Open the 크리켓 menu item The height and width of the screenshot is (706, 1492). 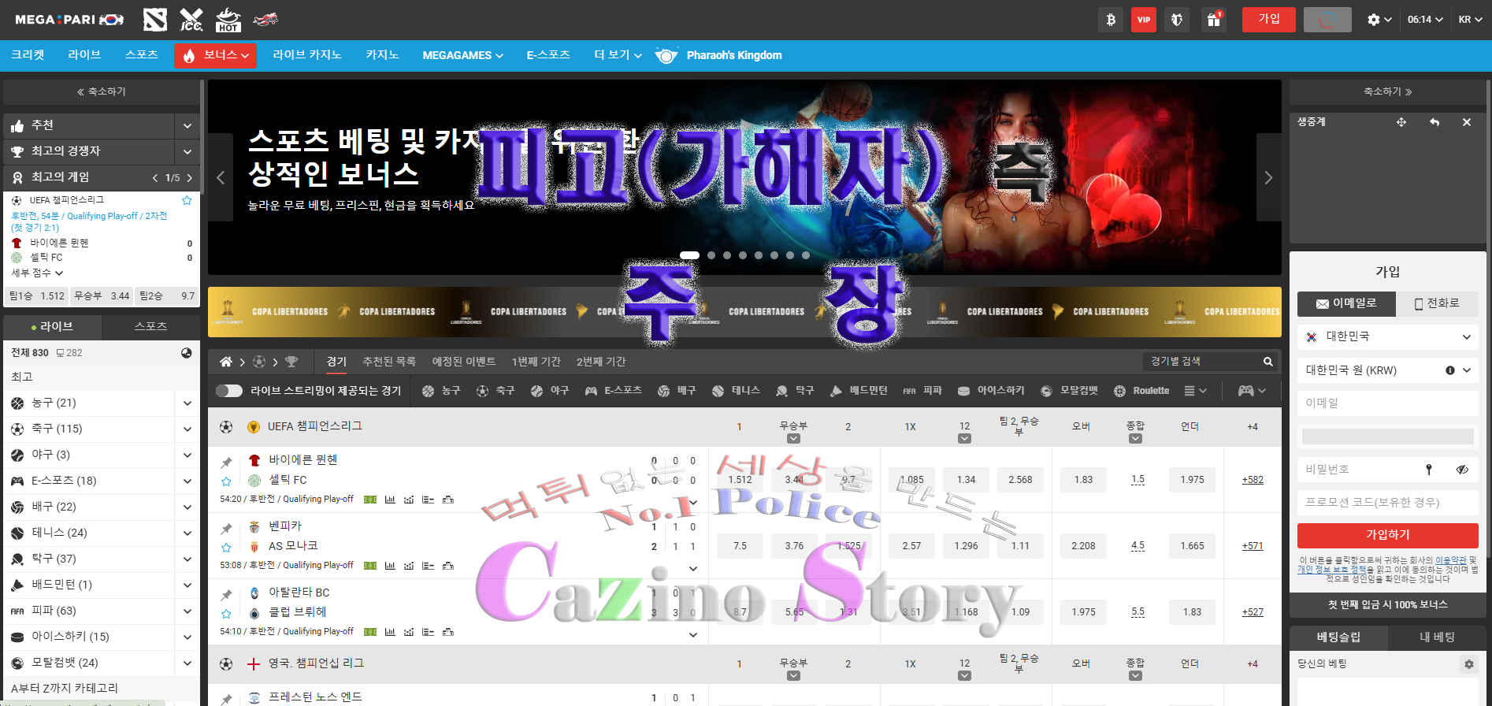click(x=28, y=54)
